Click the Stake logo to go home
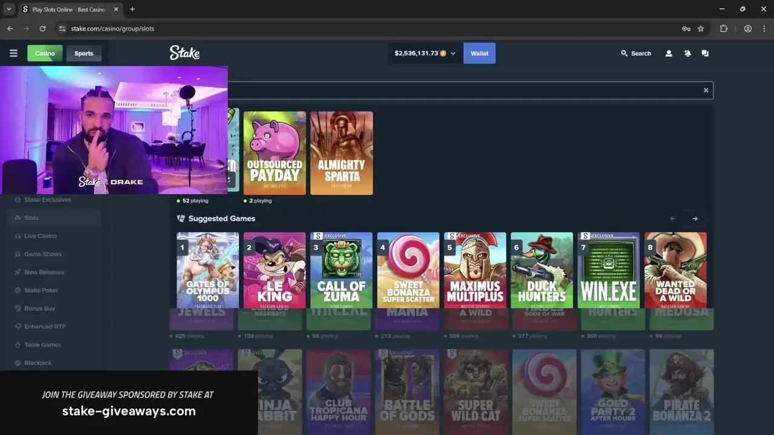The width and height of the screenshot is (774, 435). click(184, 53)
